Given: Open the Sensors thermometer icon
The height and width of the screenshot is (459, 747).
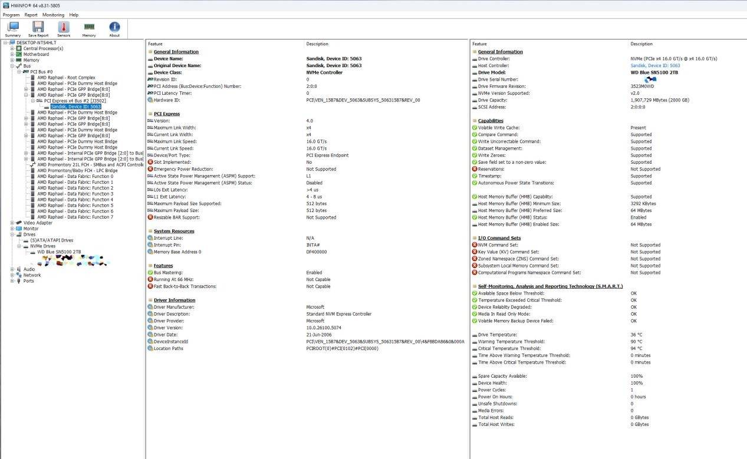Looking at the screenshot, I should (x=64, y=28).
